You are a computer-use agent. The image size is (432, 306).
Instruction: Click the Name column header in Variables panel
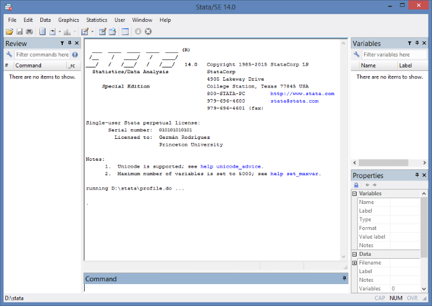point(378,65)
